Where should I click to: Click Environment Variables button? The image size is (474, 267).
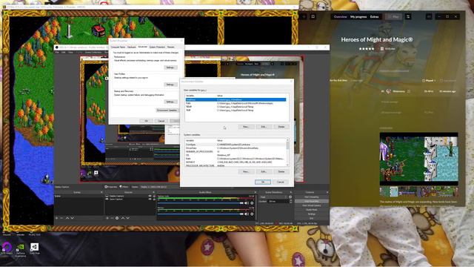[167, 111]
